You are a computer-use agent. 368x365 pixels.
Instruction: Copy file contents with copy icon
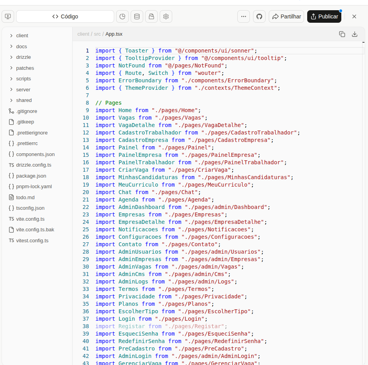click(342, 34)
